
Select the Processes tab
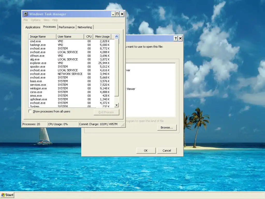pyautogui.click(x=49, y=27)
